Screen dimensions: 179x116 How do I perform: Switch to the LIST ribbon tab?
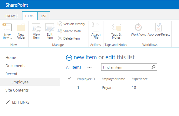(x=44, y=16)
